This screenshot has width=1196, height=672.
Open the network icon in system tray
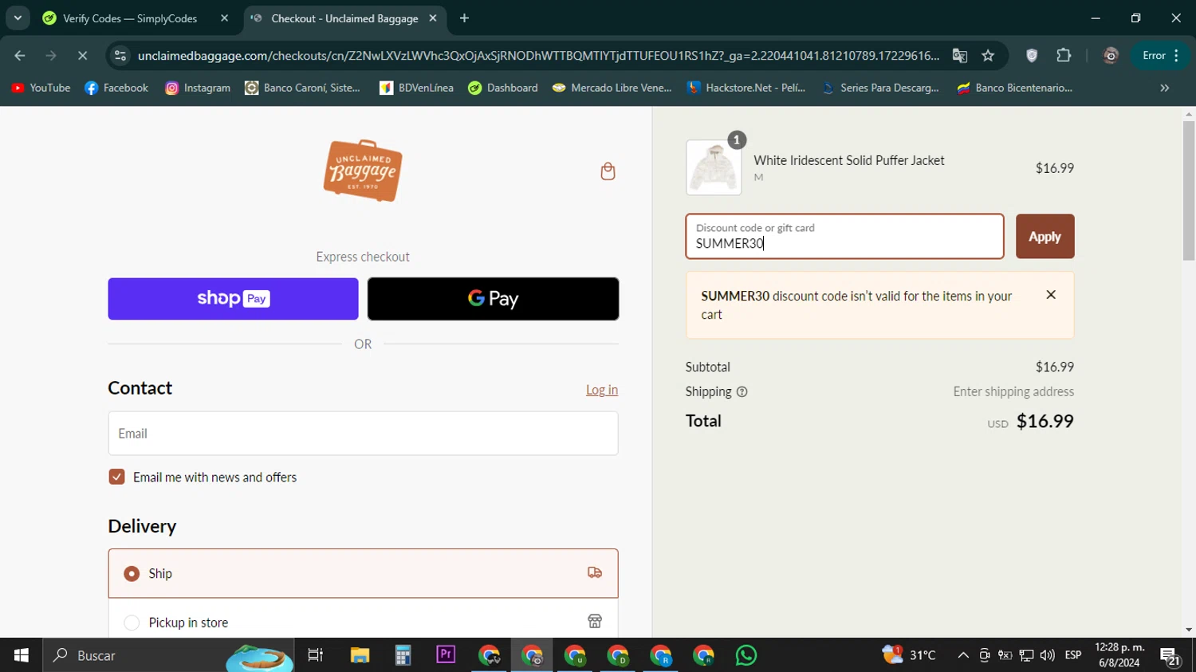coord(1026,655)
